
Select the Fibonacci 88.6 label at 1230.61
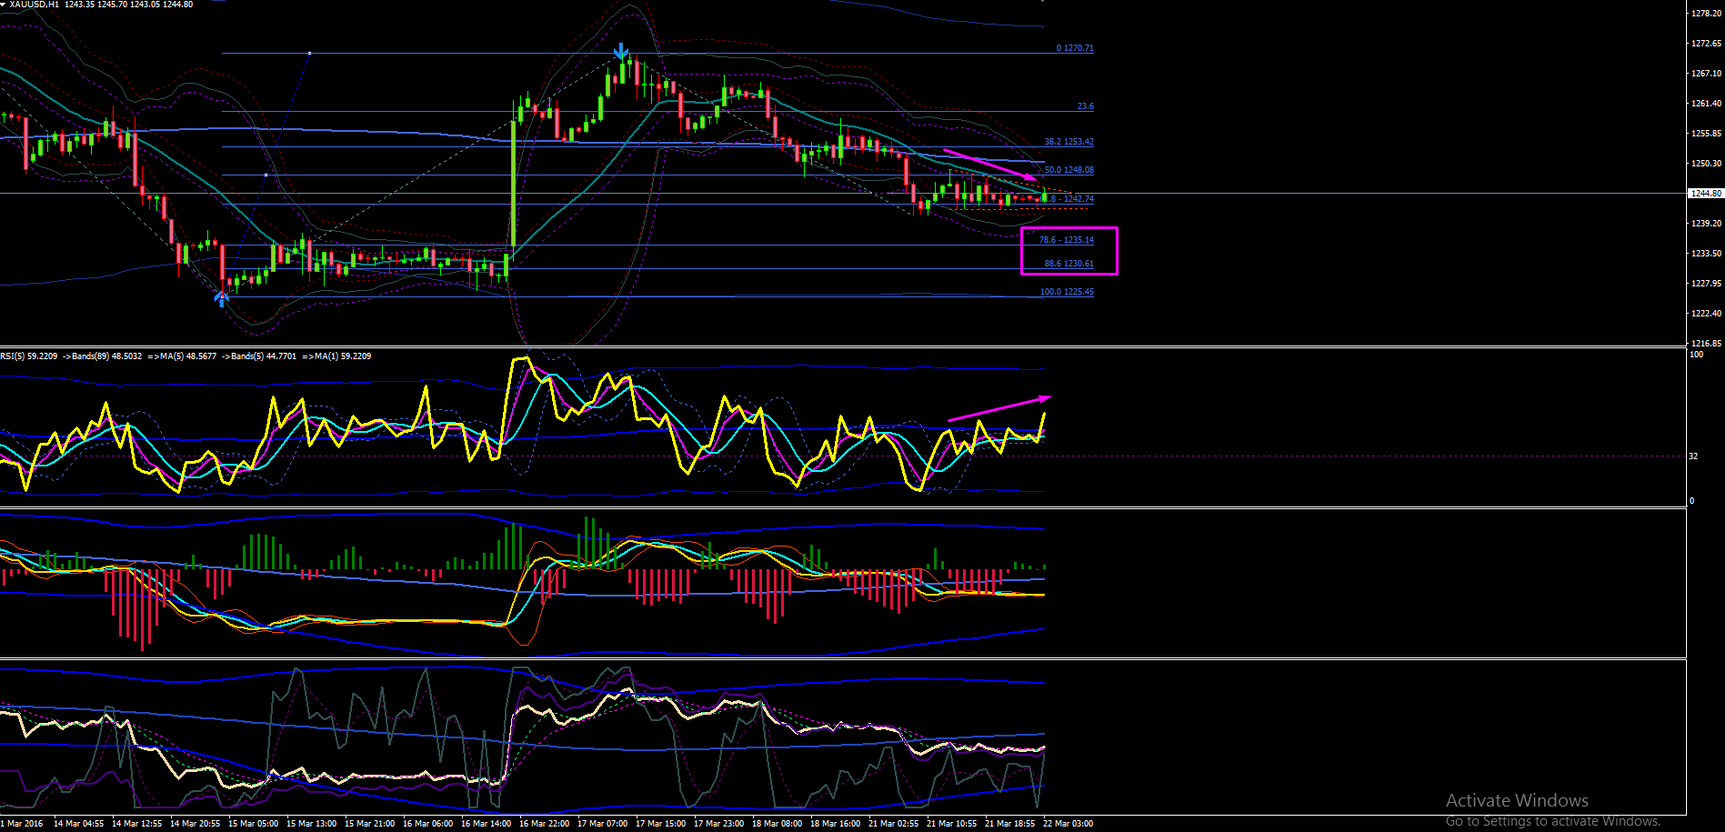coord(1069,264)
